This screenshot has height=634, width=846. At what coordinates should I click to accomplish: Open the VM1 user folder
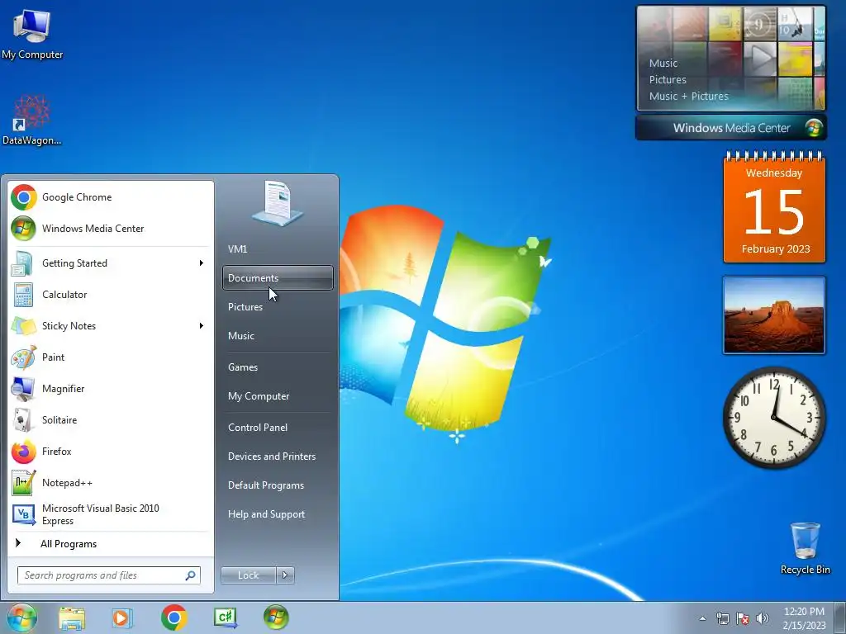pos(278,249)
